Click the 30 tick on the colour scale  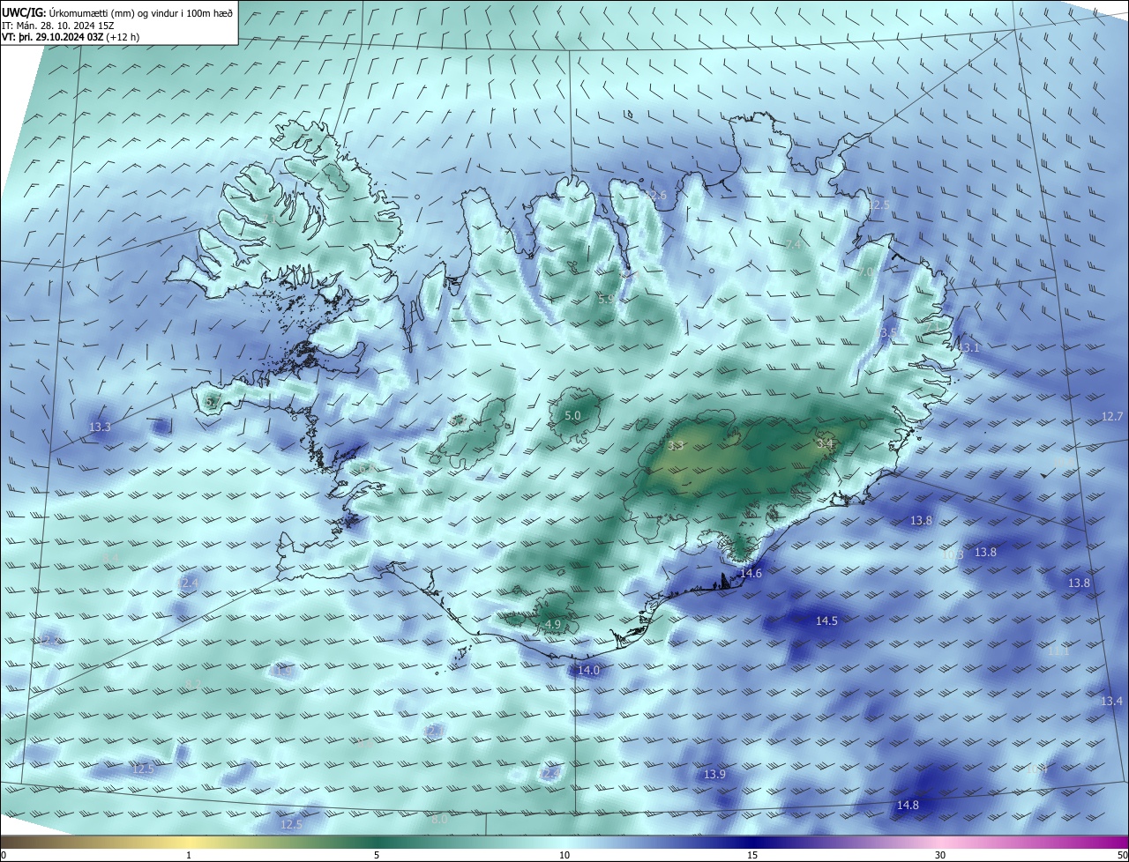(940, 855)
